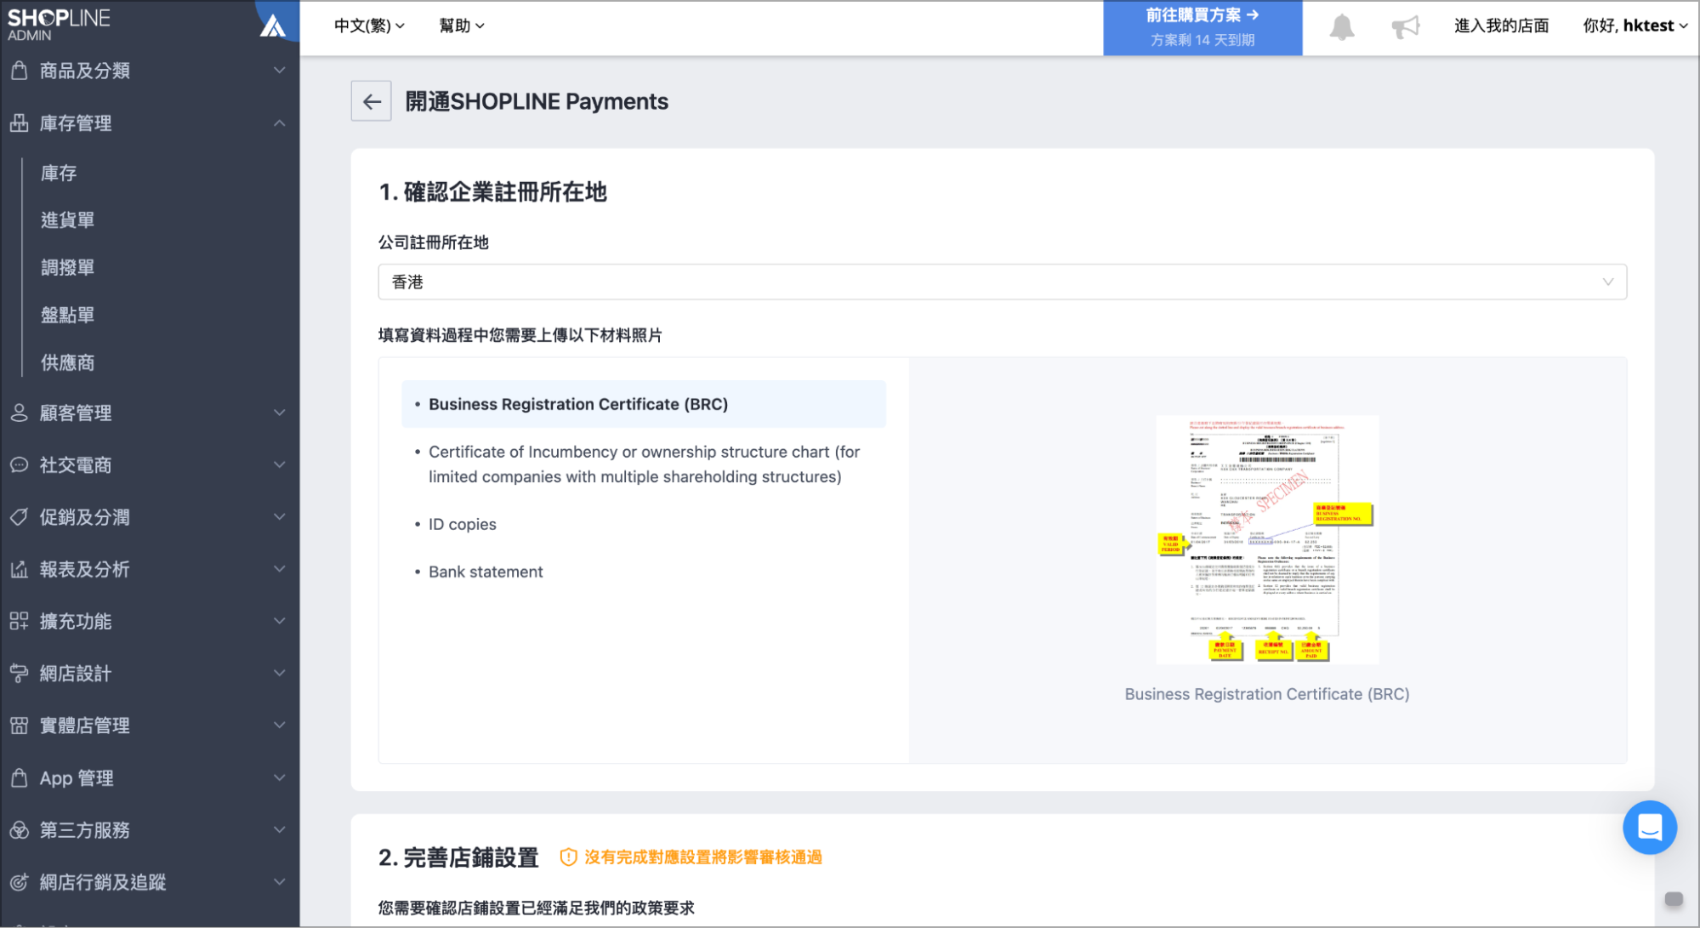1700x928 pixels.
Task: Open the 調撥單 submenu item
Action: click(68, 268)
